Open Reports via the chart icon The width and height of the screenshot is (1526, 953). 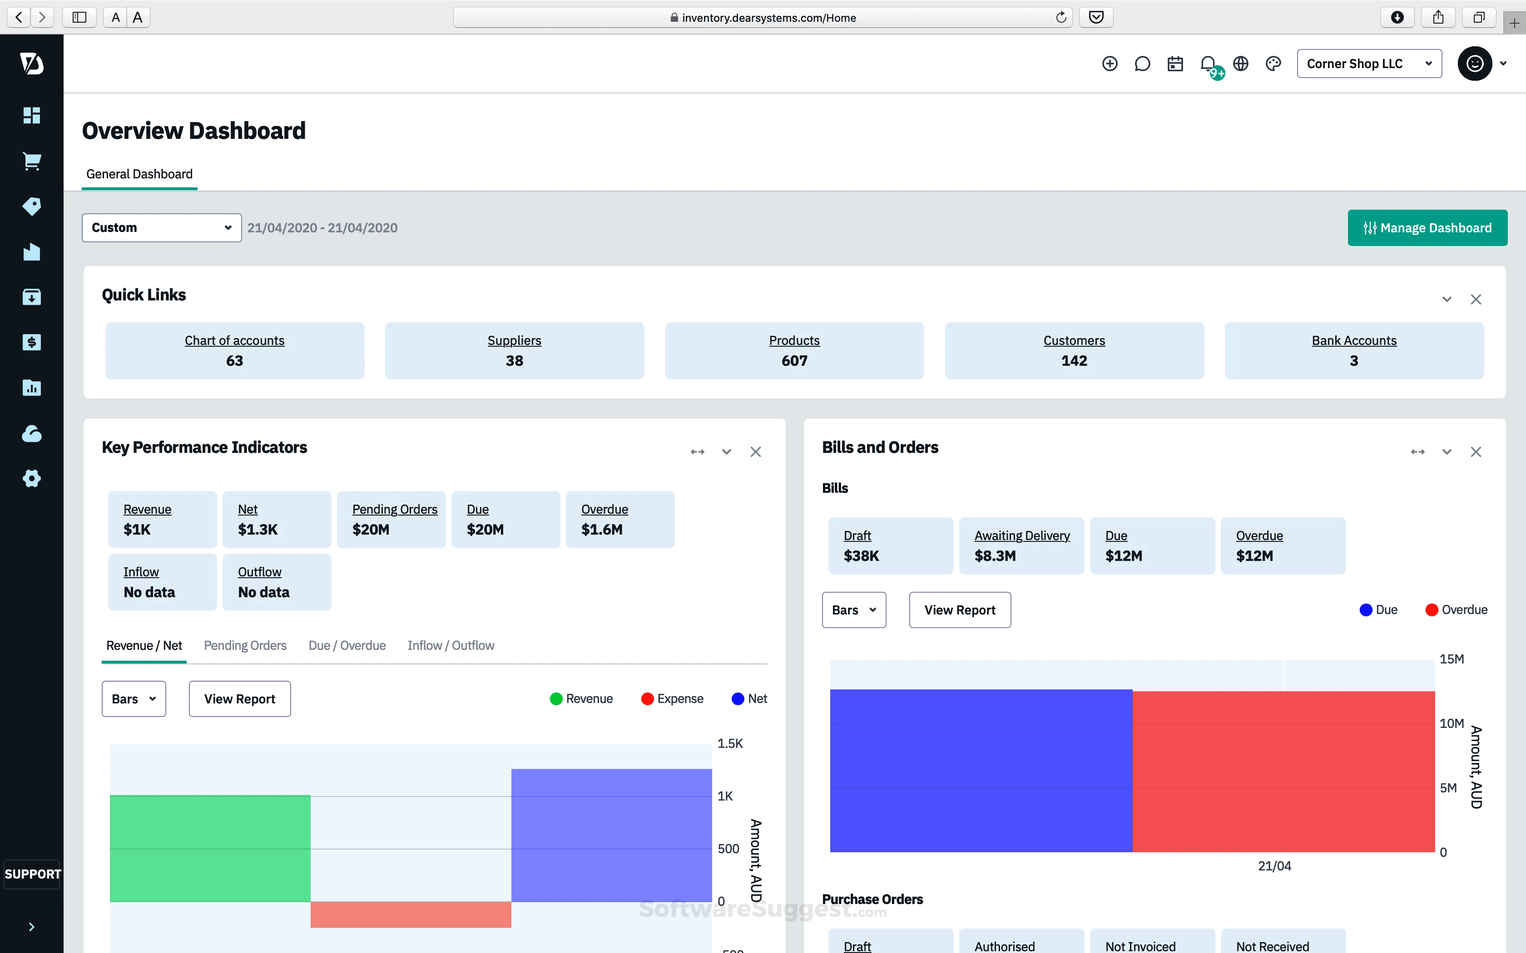31,388
